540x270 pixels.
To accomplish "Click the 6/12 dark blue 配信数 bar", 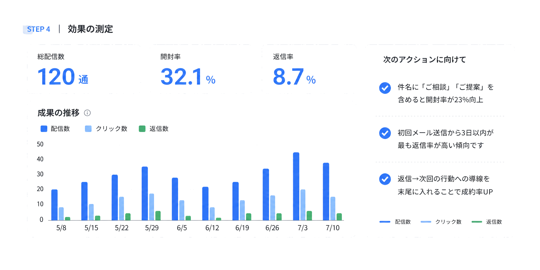I will pos(205,204).
